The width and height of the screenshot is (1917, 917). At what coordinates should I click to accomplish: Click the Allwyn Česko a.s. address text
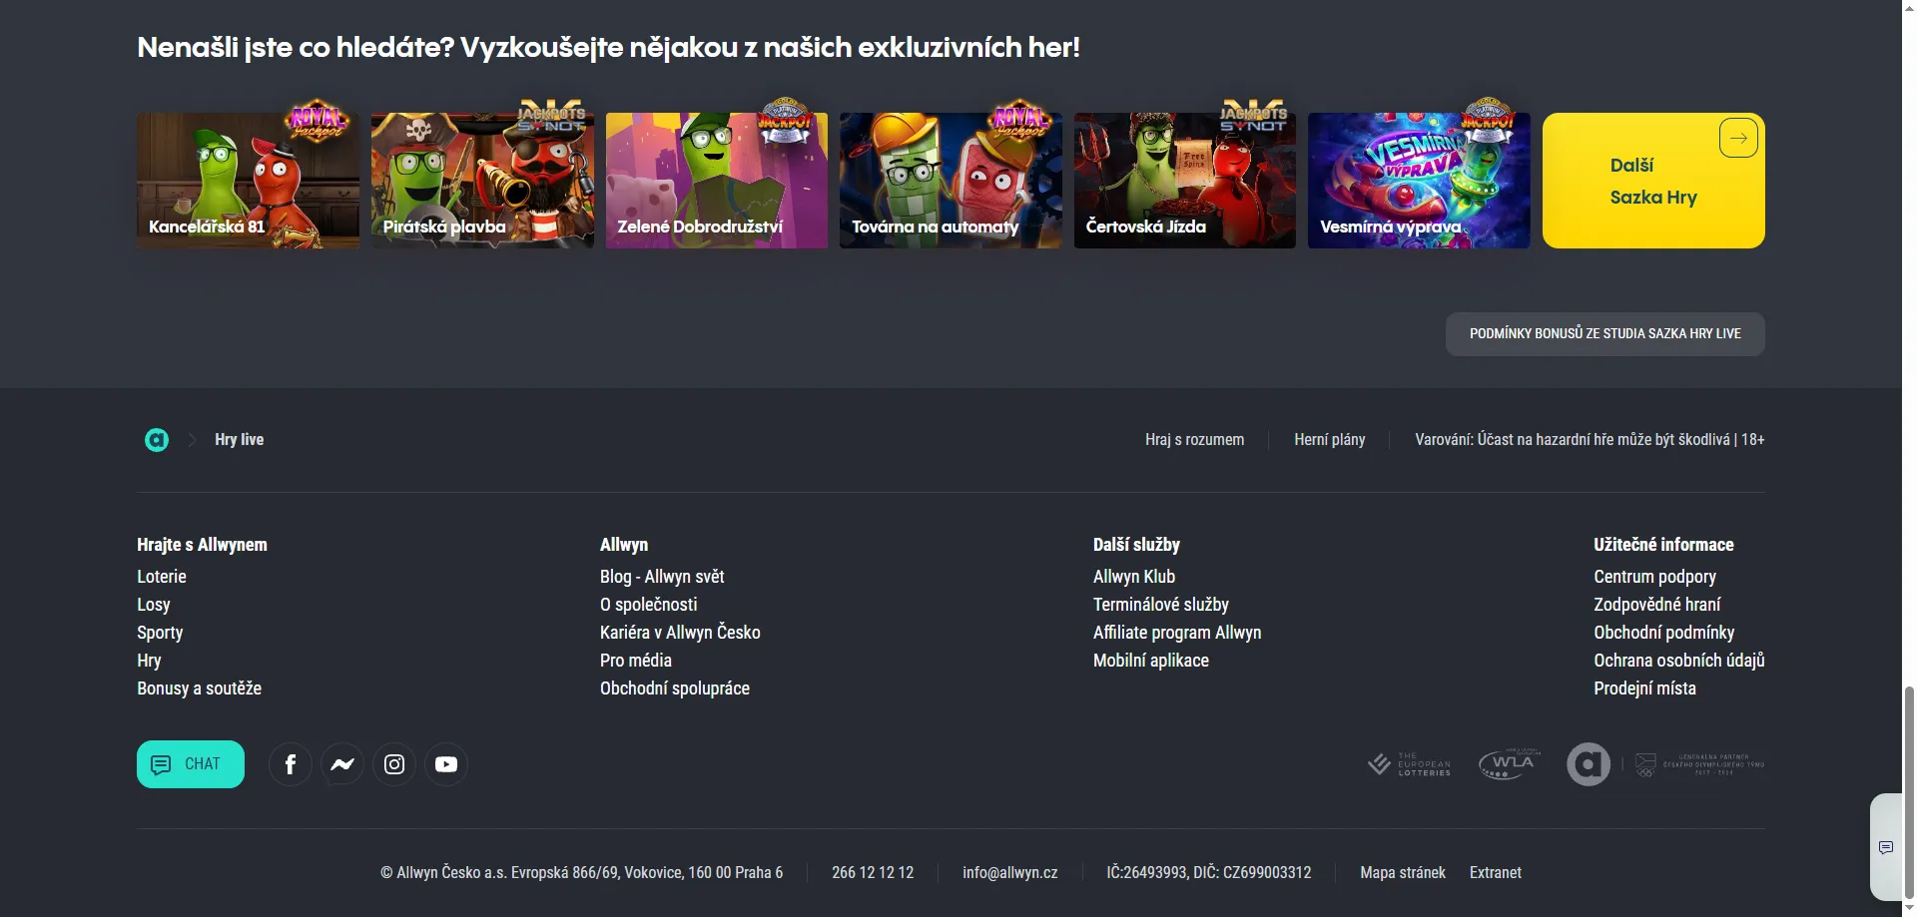(x=581, y=873)
